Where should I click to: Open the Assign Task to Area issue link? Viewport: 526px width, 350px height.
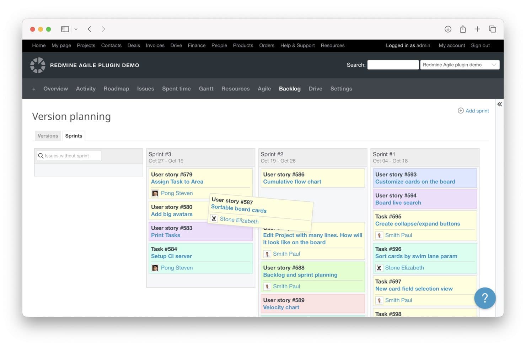coord(177,182)
